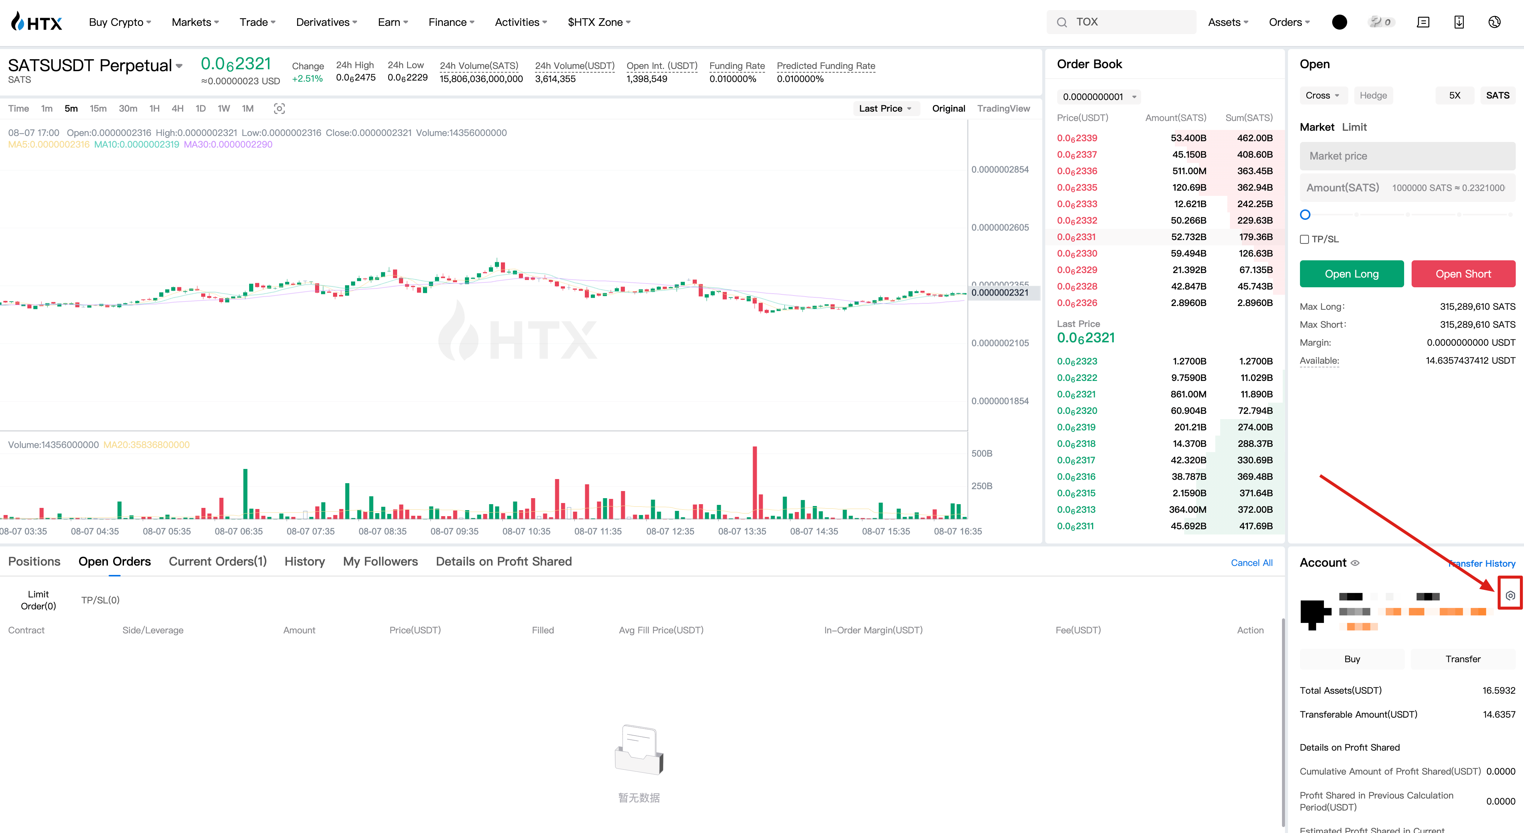Expand Markets menu
The height and width of the screenshot is (833, 1524).
pyautogui.click(x=195, y=22)
